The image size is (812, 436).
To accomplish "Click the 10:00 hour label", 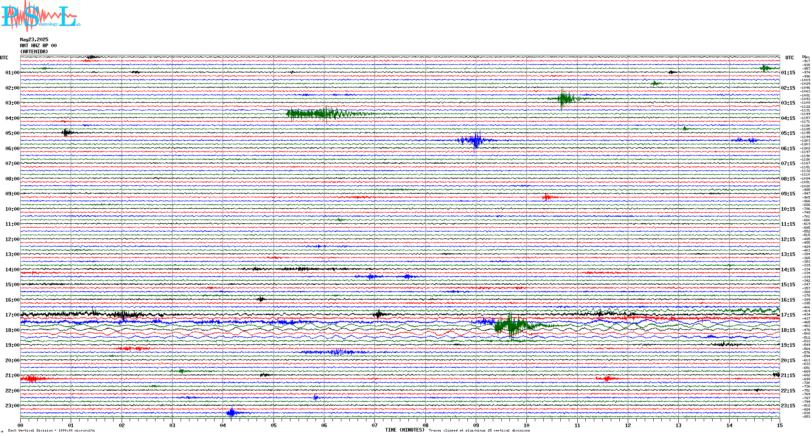I will tap(12, 209).
